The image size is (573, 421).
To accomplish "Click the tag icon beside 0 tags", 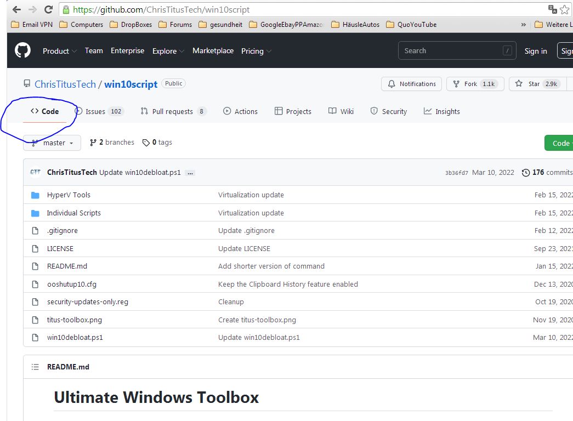I will pyautogui.click(x=146, y=143).
